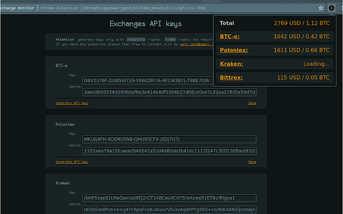
Task: Click the Poloniex balance 1611 USD
Action: [301, 50]
